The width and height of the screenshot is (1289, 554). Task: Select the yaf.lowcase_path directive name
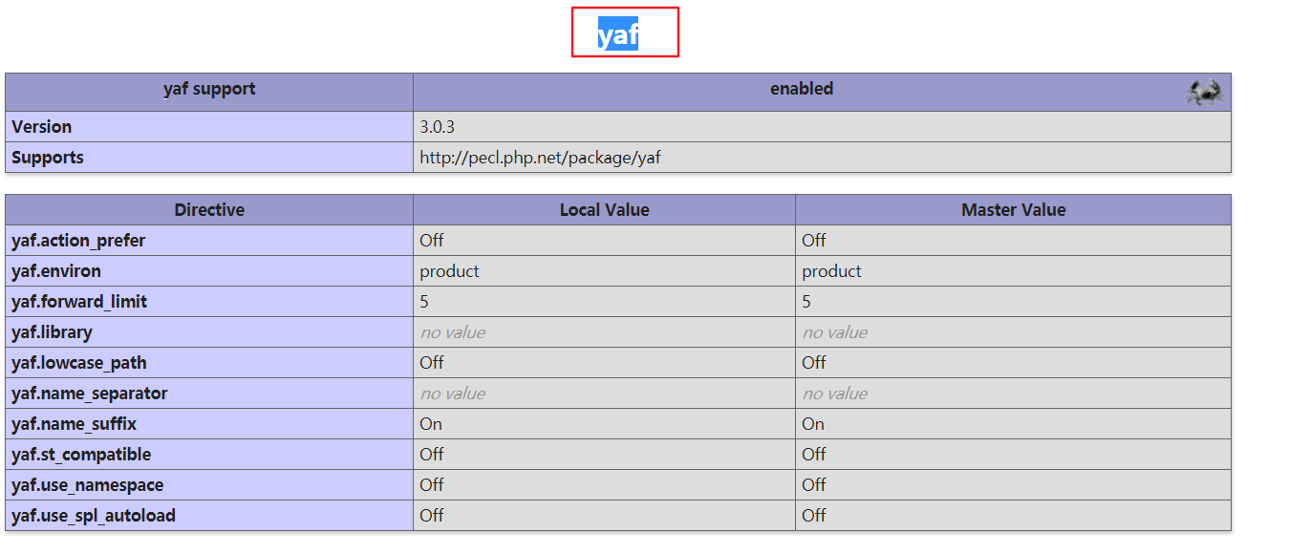point(79,363)
